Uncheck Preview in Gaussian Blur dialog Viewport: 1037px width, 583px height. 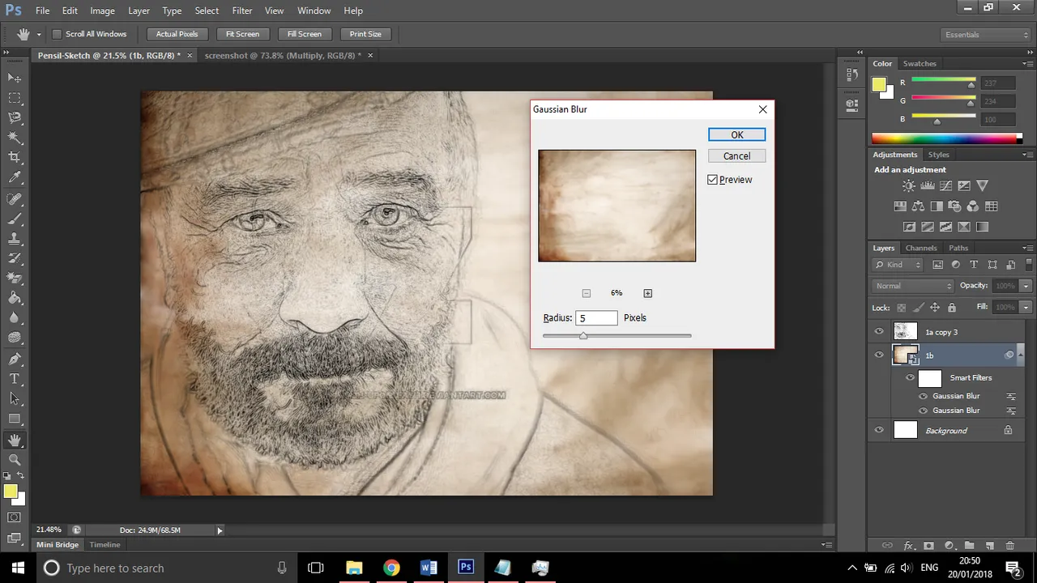[713, 180]
